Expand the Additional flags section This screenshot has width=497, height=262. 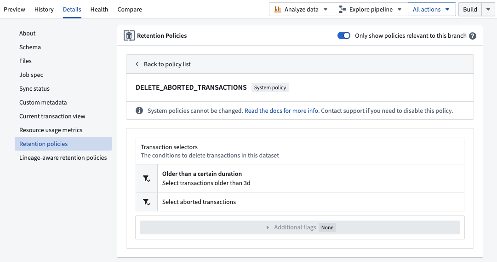pyautogui.click(x=300, y=227)
